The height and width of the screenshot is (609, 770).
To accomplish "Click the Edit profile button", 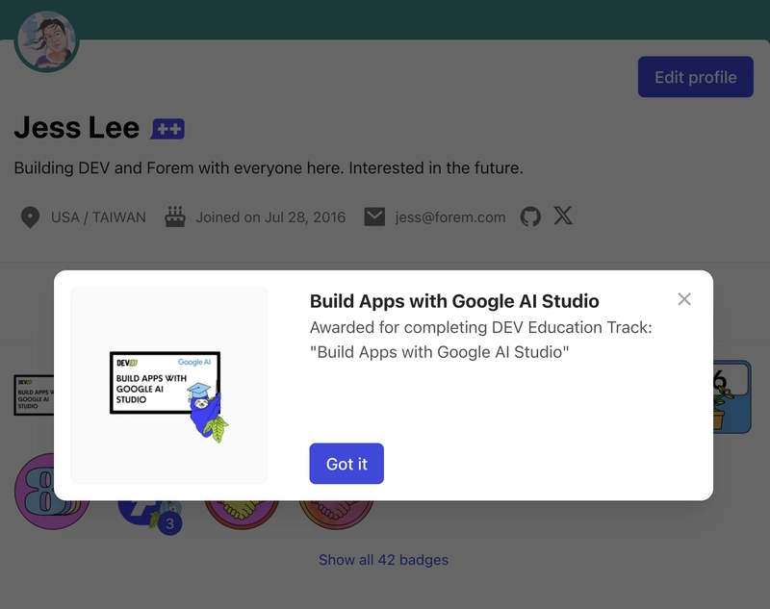I will [x=695, y=77].
